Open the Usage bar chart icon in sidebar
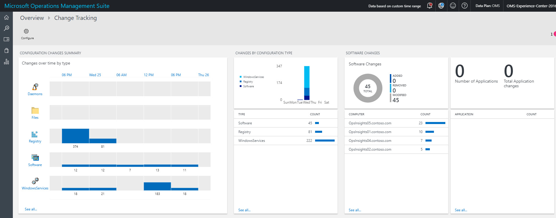Screen dimensions: 556x218 (6, 62)
